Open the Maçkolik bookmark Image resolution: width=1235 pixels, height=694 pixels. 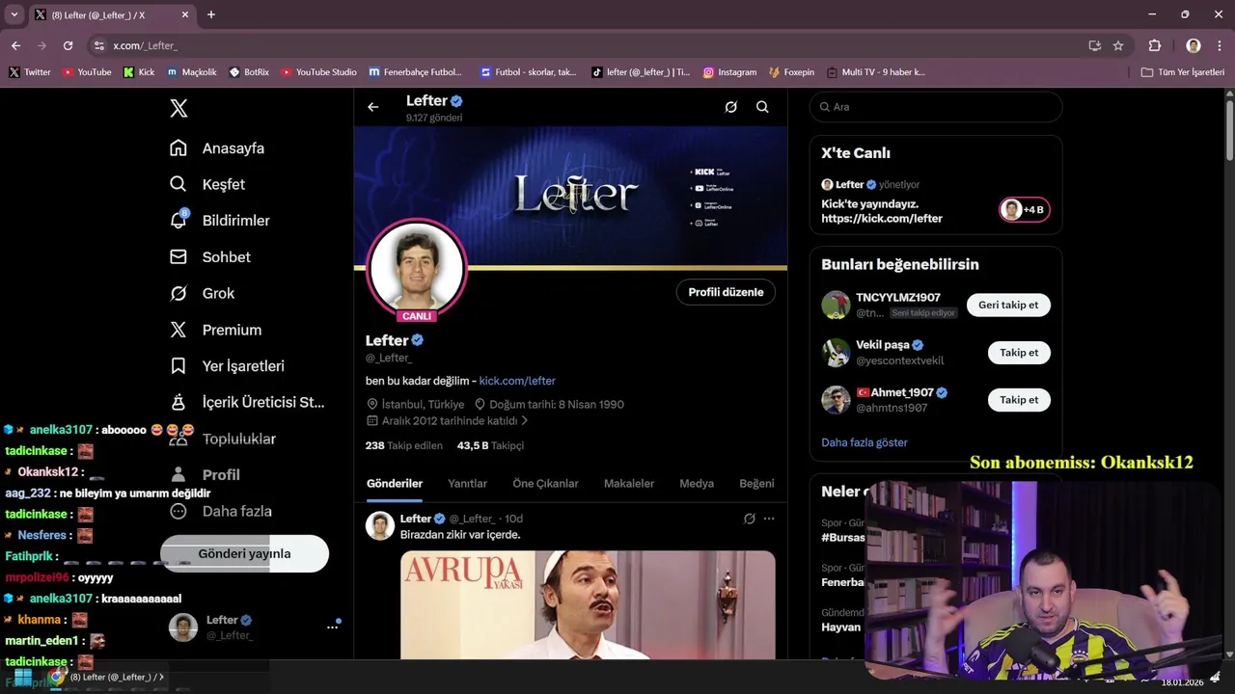[x=192, y=72]
